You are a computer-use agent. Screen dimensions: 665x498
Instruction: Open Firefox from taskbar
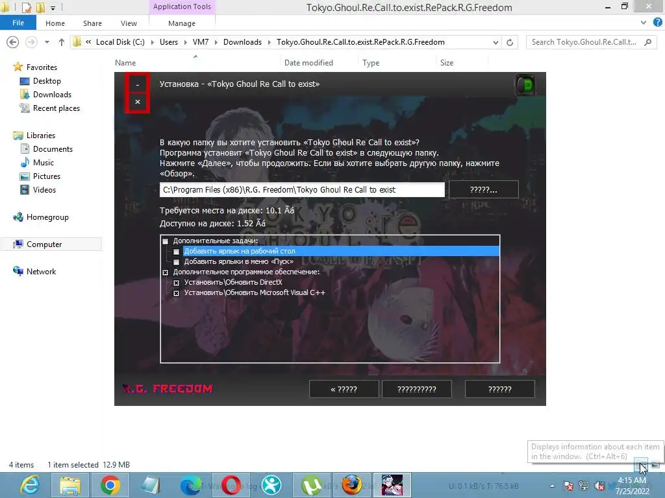[x=352, y=485]
